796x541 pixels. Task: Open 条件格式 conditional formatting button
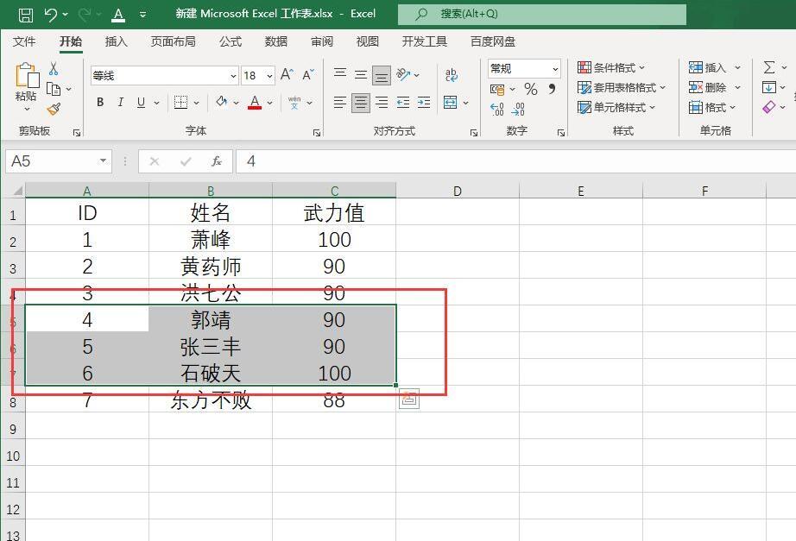pyautogui.click(x=611, y=67)
